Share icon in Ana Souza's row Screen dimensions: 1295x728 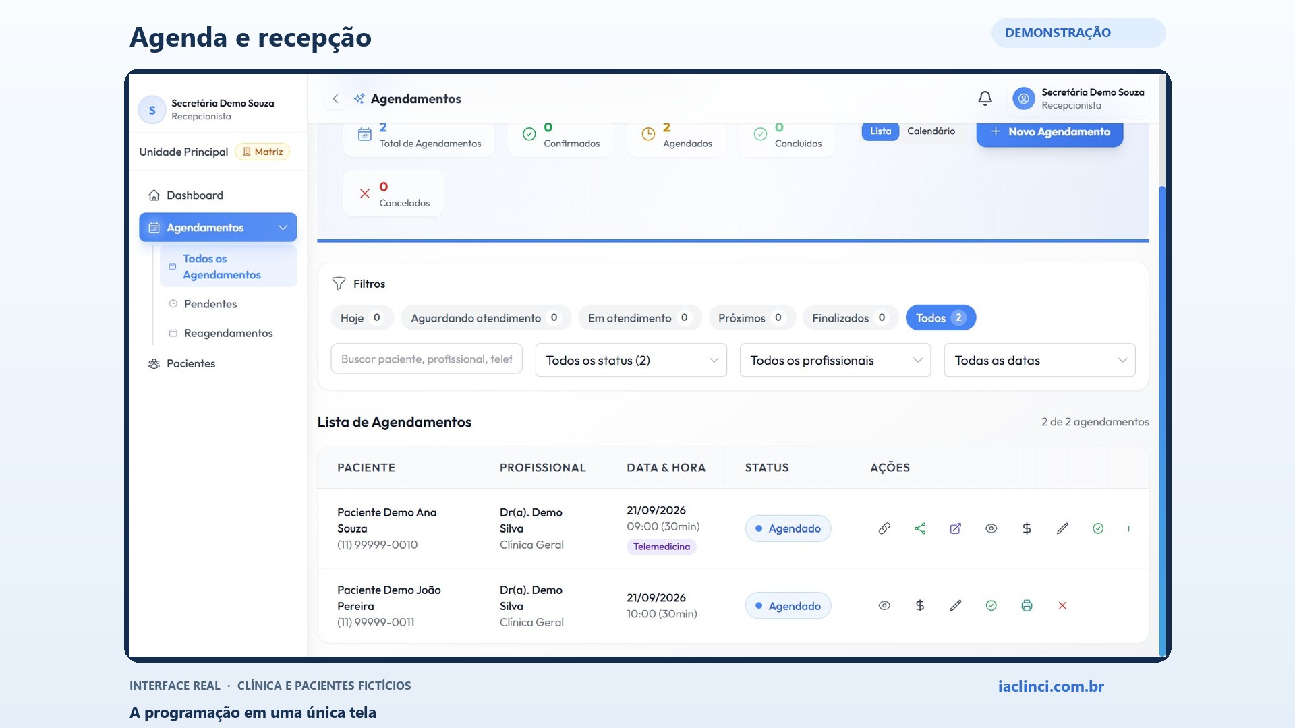coord(920,528)
